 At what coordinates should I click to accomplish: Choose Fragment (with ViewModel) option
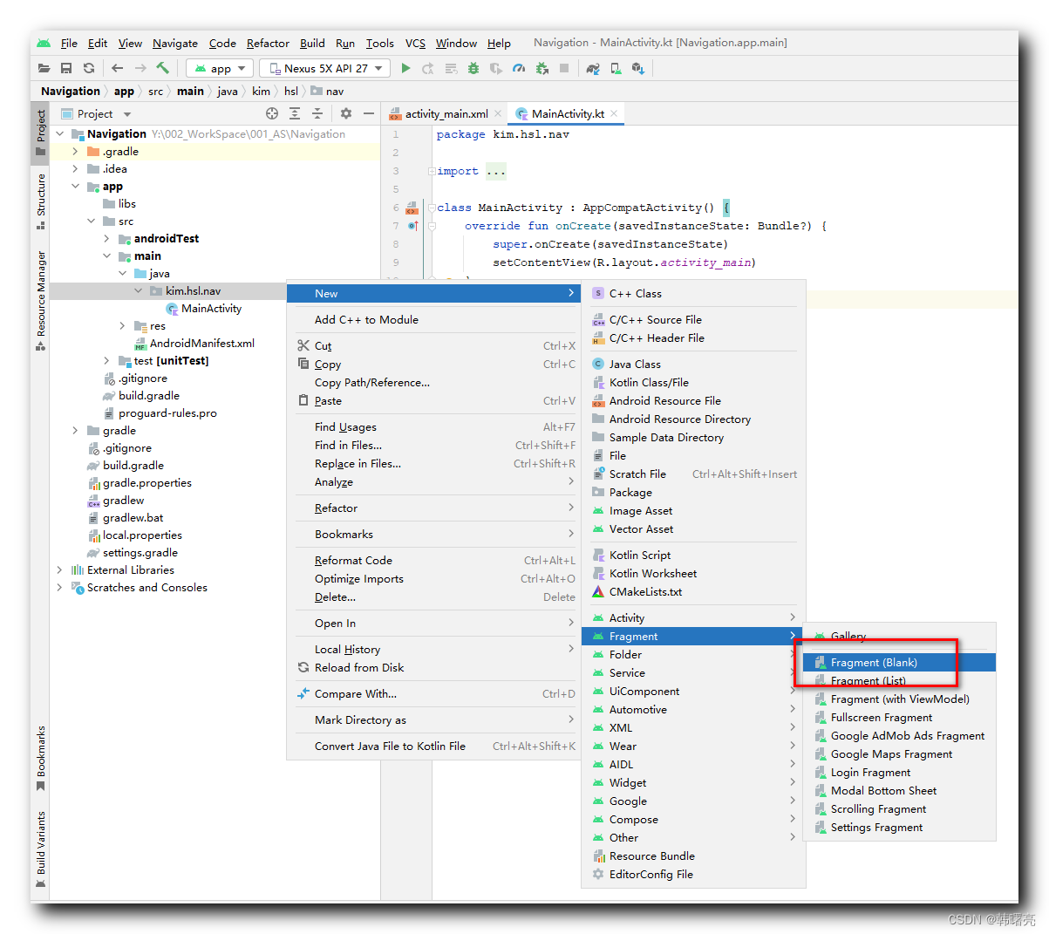(900, 699)
